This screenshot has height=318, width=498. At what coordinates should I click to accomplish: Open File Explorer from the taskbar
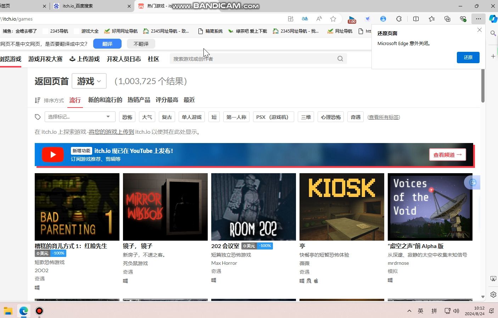tap(8, 311)
